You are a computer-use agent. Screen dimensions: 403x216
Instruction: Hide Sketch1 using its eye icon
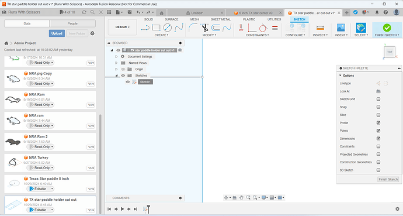click(x=128, y=82)
